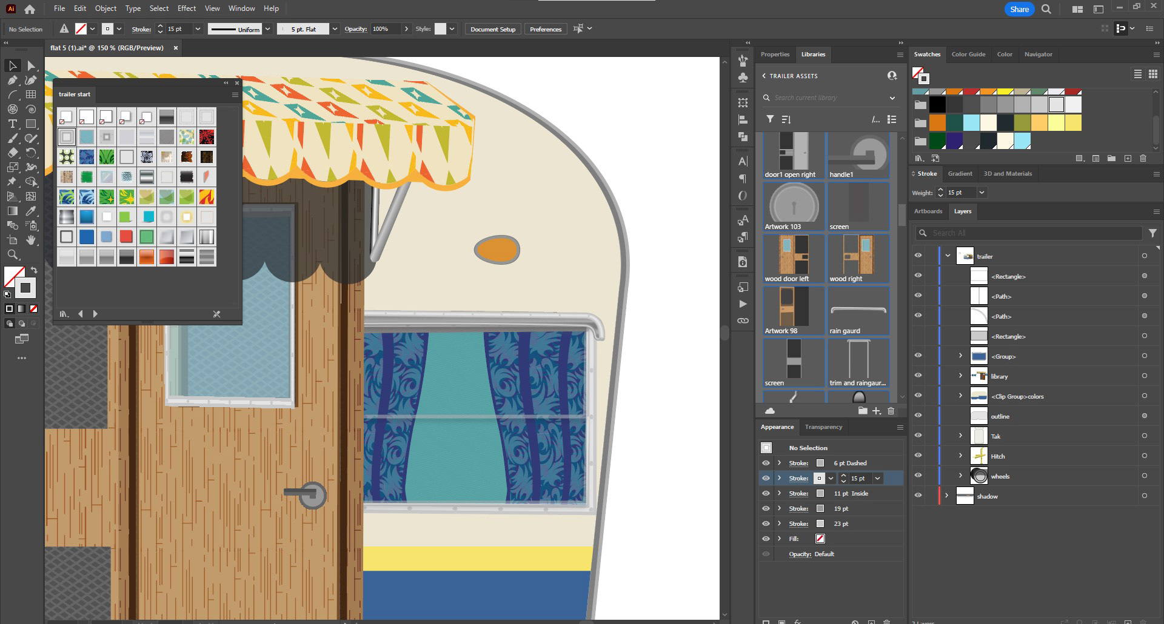
Task: Open the Uniform variable width profile dropdown
Action: [x=267, y=29]
